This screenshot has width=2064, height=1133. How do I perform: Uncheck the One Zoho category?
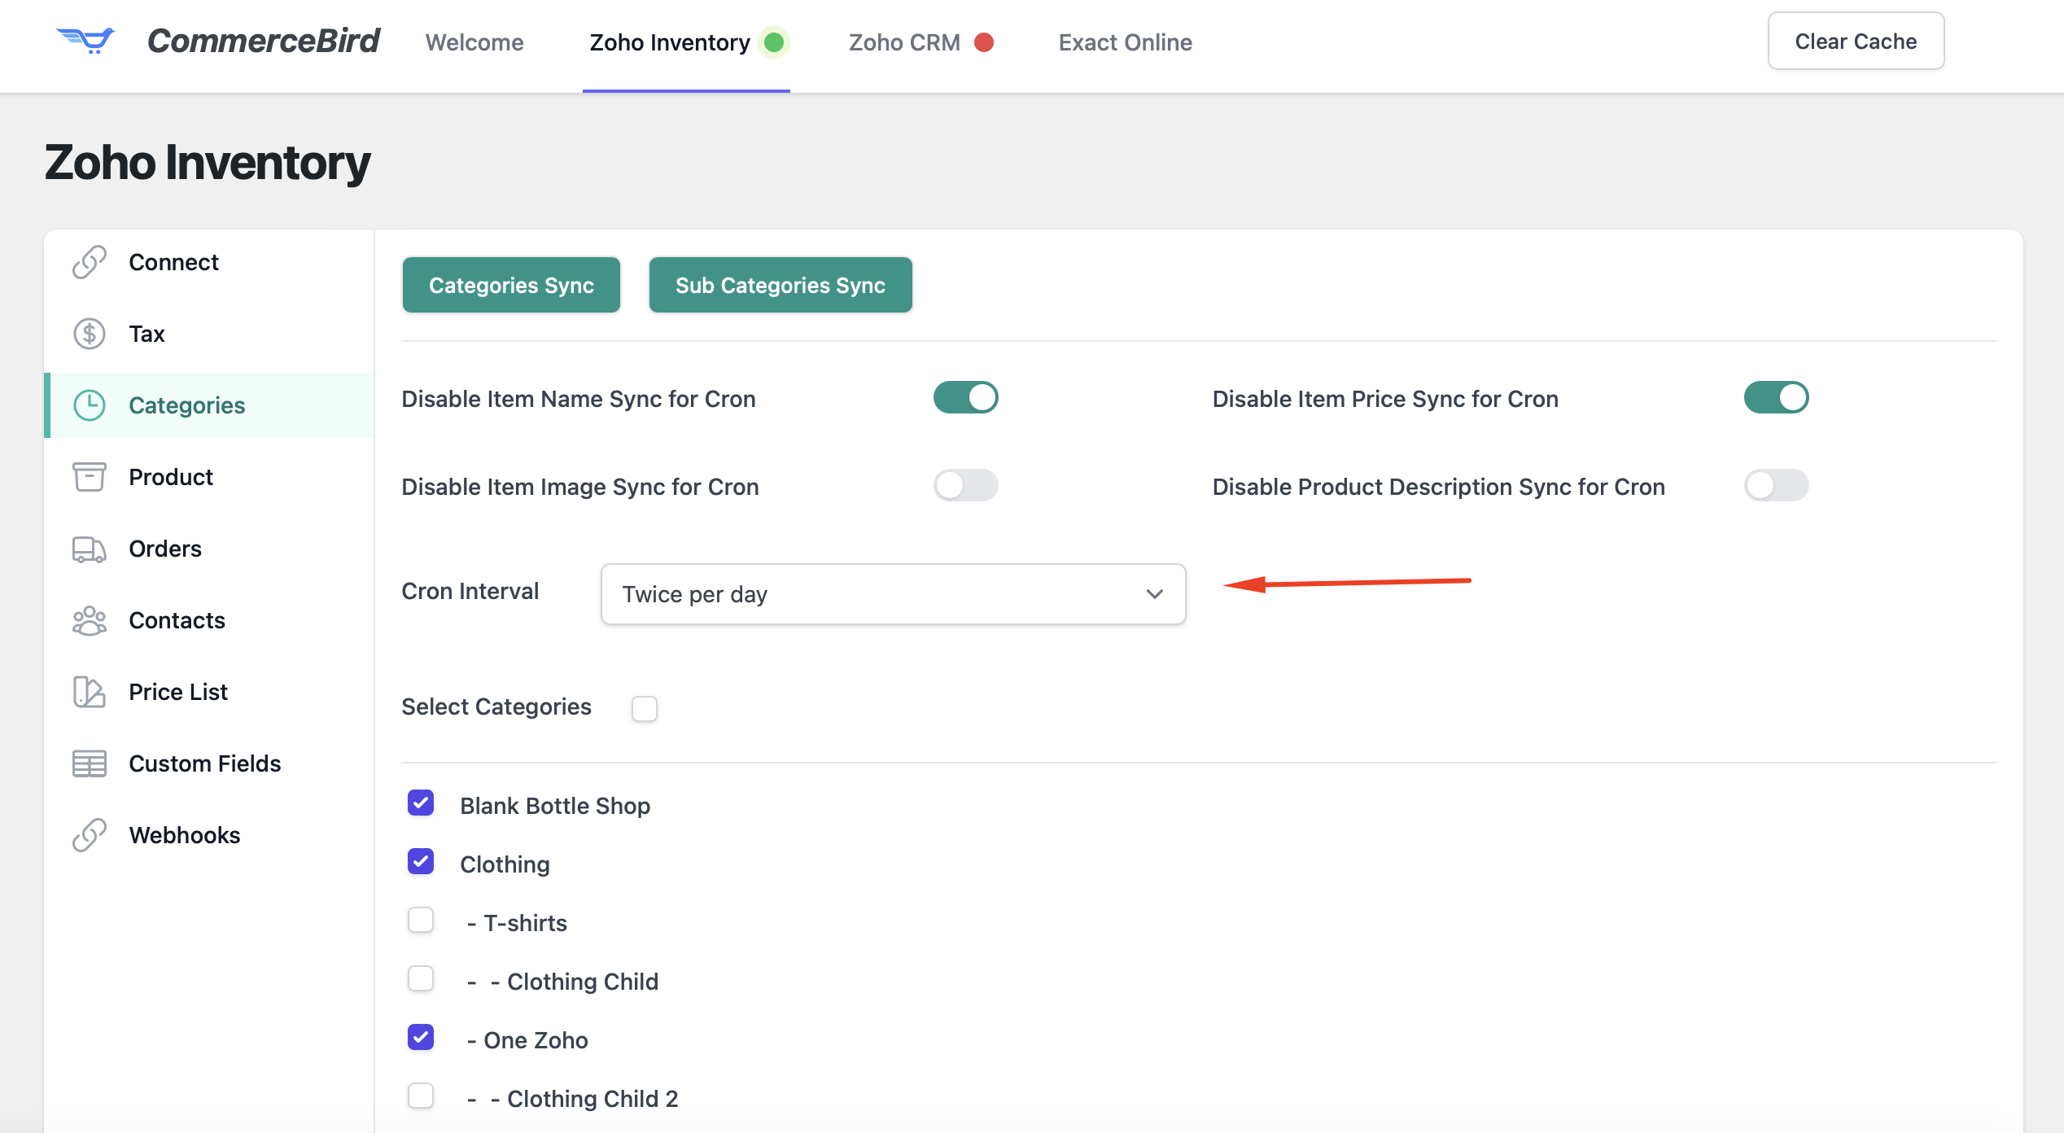click(x=421, y=1038)
